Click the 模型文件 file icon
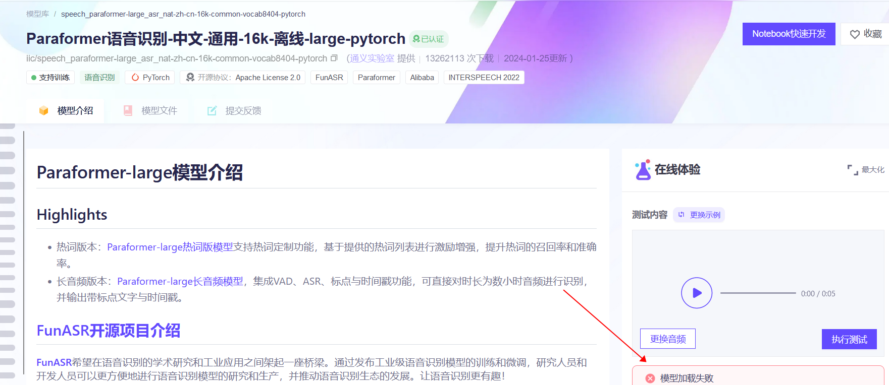The width and height of the screenshot is (889, 385). click(x=128, y=110)
